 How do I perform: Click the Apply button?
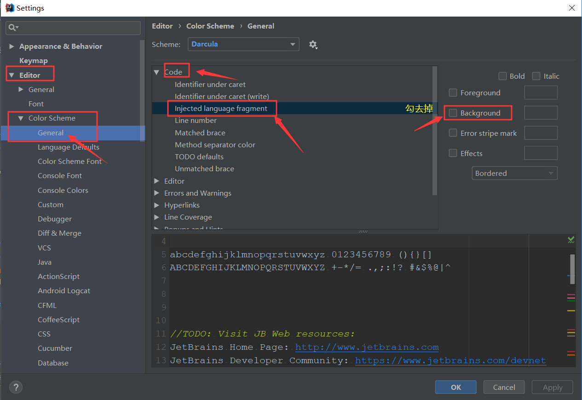553,387
